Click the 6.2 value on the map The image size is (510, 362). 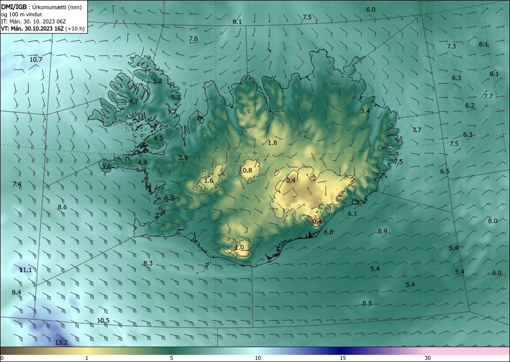[x=470, y=106]
